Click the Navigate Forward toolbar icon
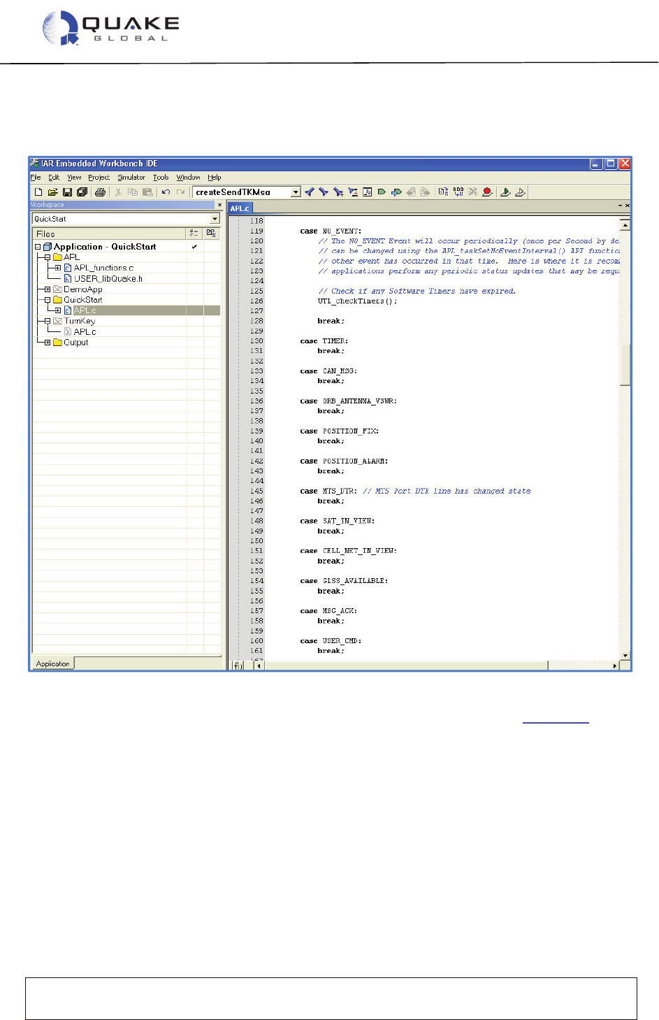This screenshot has height=1020, width=659. [x=425, y=192]
